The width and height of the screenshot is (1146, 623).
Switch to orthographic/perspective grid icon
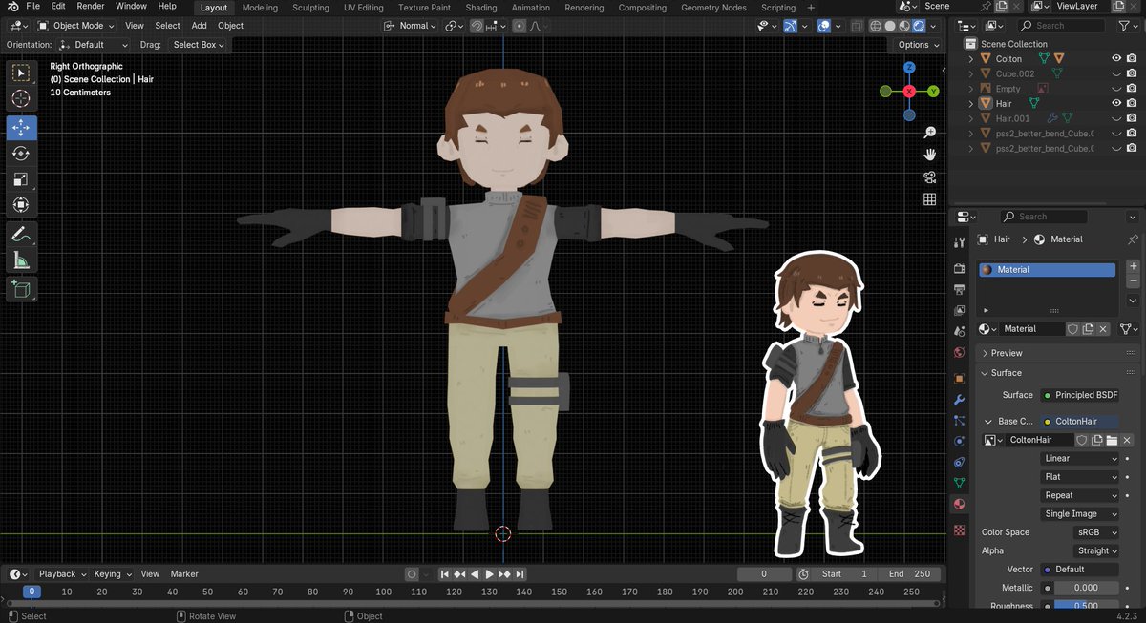click(x=929, y=199)
